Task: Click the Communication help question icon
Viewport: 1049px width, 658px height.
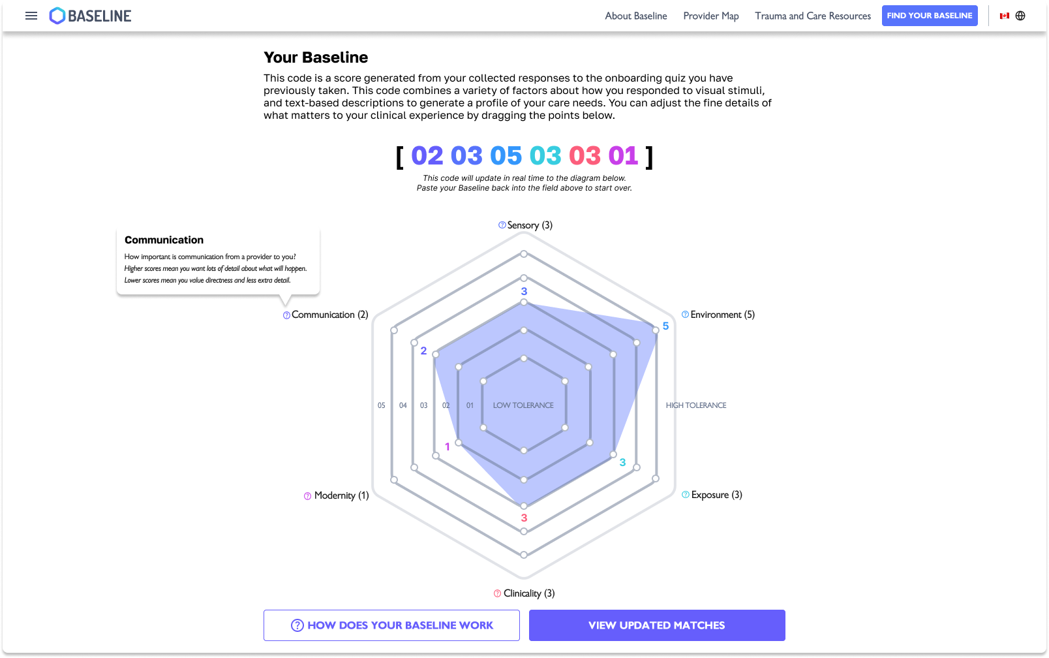Action: [286, 315]
